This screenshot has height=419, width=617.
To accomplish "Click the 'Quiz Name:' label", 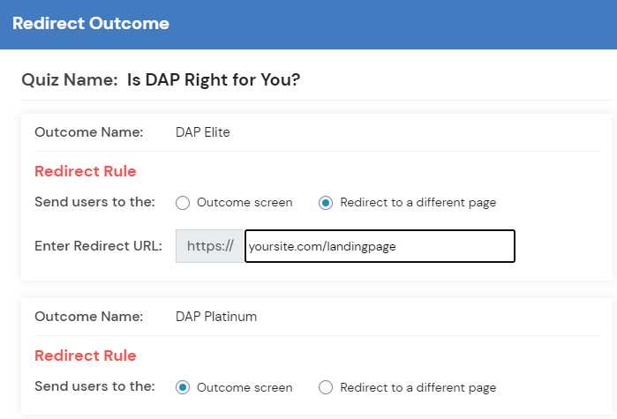I will [x=70, y=79].
